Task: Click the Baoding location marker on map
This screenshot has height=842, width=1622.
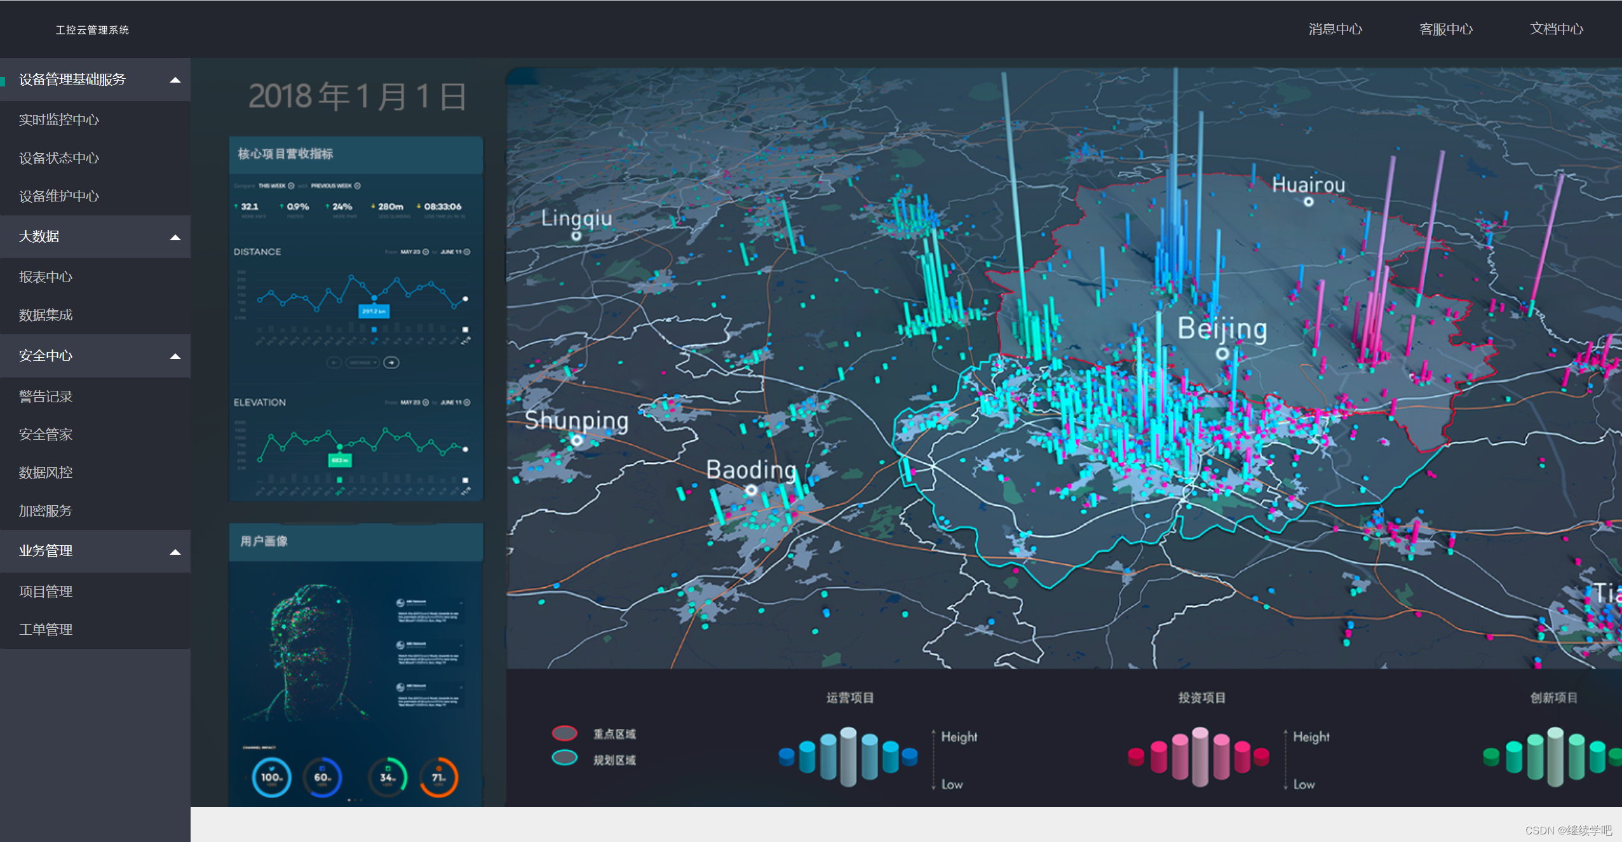Action: pos(751,490)
